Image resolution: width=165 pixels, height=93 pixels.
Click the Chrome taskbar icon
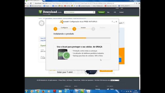click(x=38, y=91)
